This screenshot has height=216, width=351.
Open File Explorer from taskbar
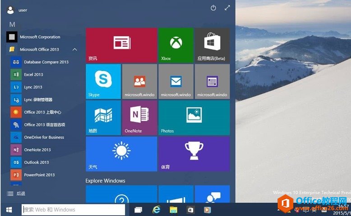[174, 210]
